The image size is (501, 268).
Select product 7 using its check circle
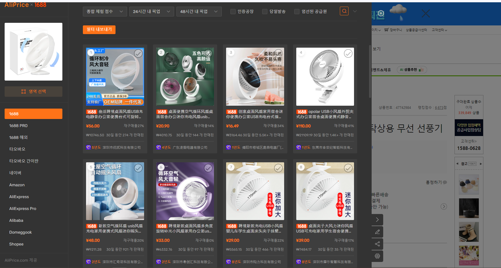(x=278, y=168)
